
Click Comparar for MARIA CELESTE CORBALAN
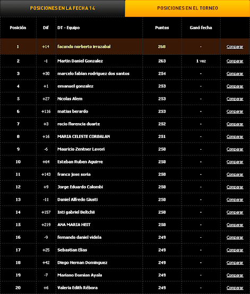coord(235,136)
